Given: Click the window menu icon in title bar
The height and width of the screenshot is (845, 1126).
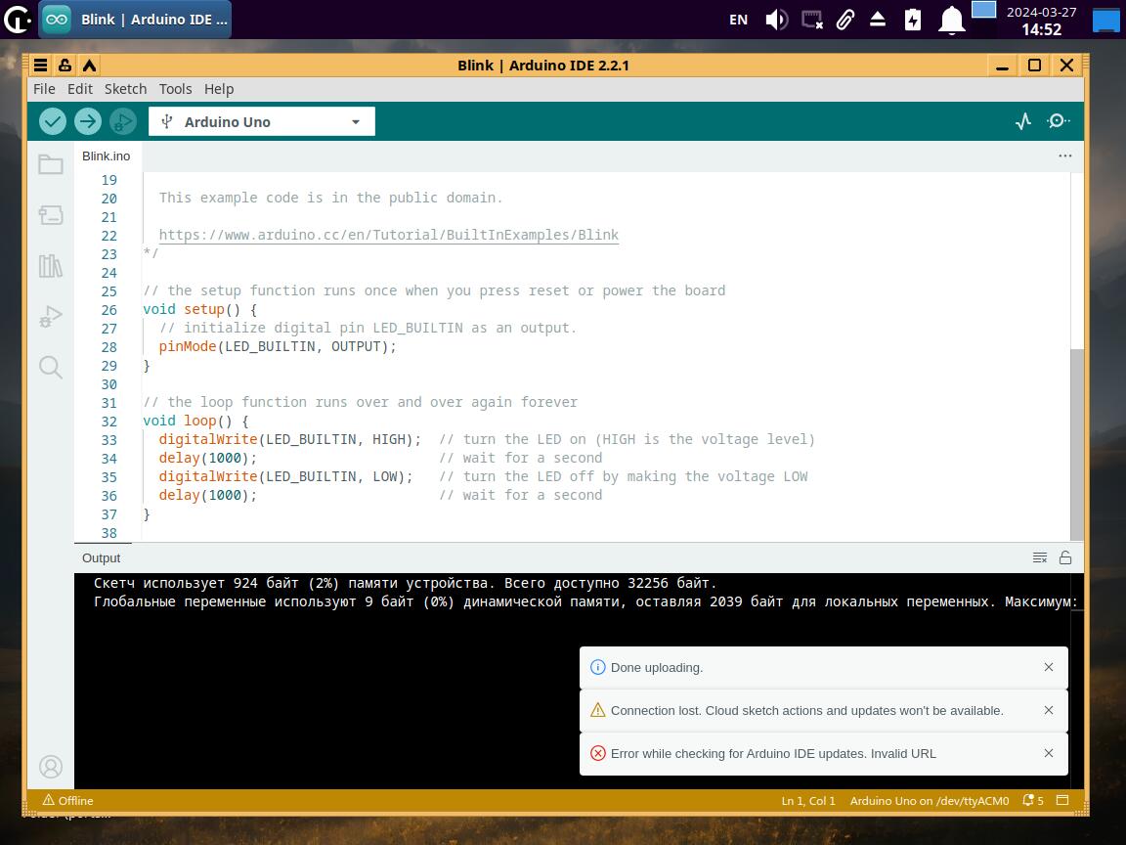Looking at the screenshot, I should pos(40,66).
